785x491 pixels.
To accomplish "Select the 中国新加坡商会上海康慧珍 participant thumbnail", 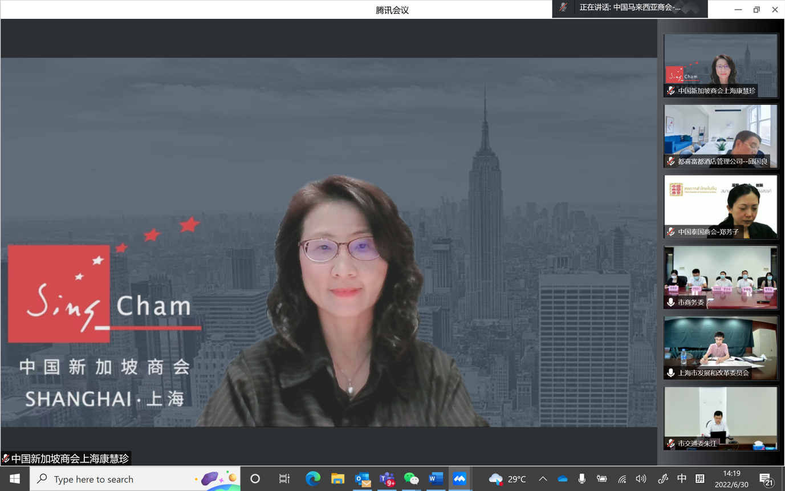I will [x=721, y=66].
